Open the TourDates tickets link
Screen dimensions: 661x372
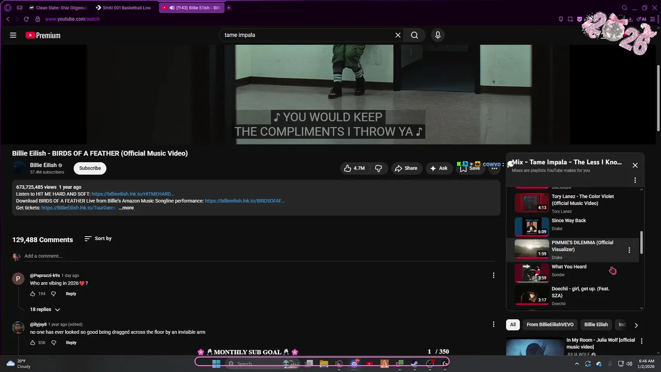[78, 208]
